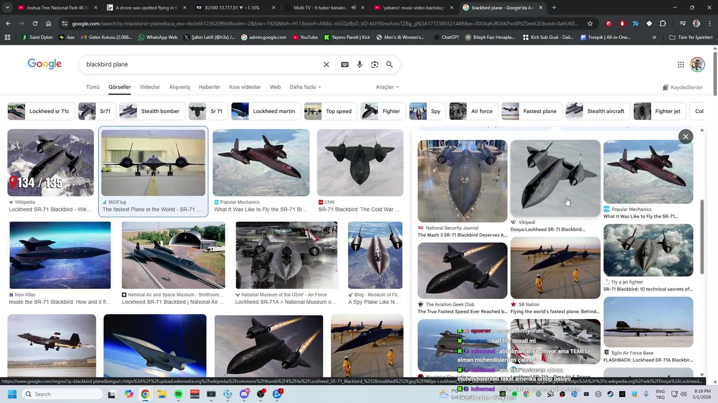
Task: Select the Stealth aircraft filter chip
Action: click(x=597, y=111)
